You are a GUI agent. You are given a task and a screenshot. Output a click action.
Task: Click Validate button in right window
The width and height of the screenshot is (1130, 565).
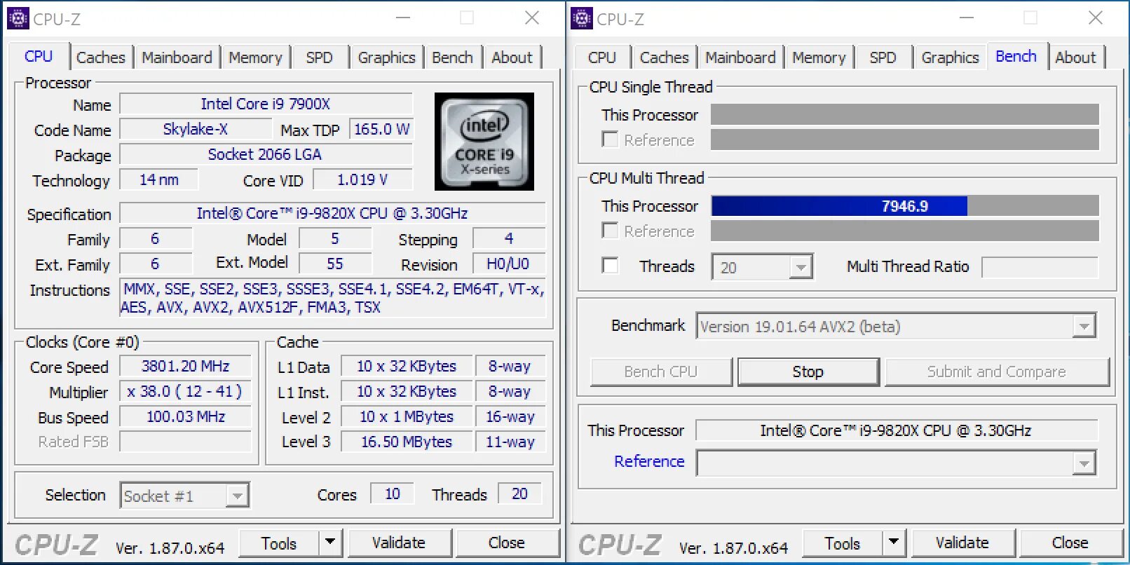pos(962,543)
